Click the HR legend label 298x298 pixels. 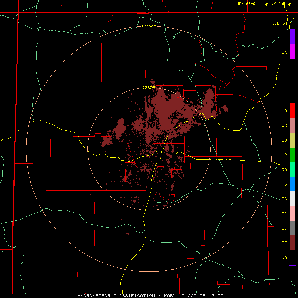click(284, 155)
